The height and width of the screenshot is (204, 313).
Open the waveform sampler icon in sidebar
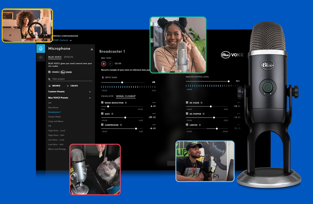pos(41,57)
